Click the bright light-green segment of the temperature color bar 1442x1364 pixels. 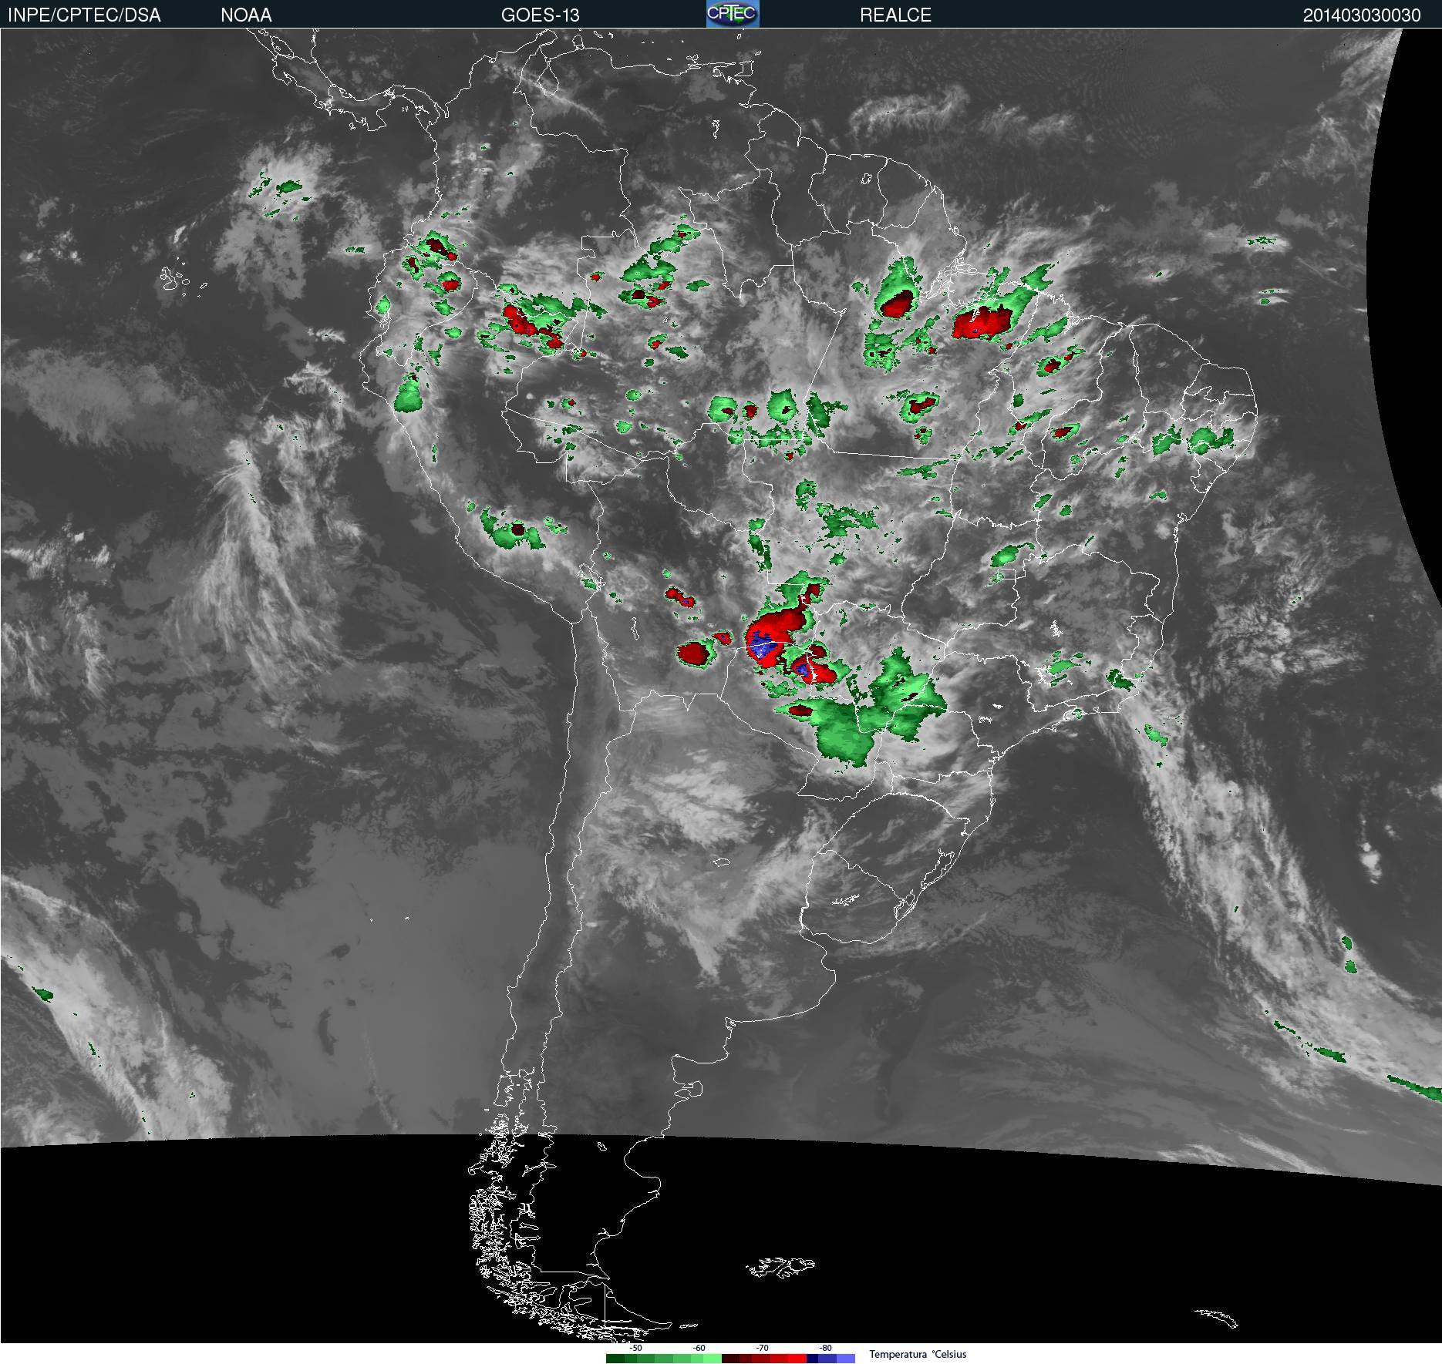pos(713,1359)
